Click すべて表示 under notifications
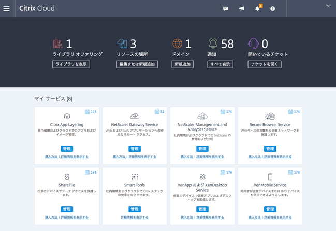The height and width of the screenshot is (231, 336). pos(220,64)
